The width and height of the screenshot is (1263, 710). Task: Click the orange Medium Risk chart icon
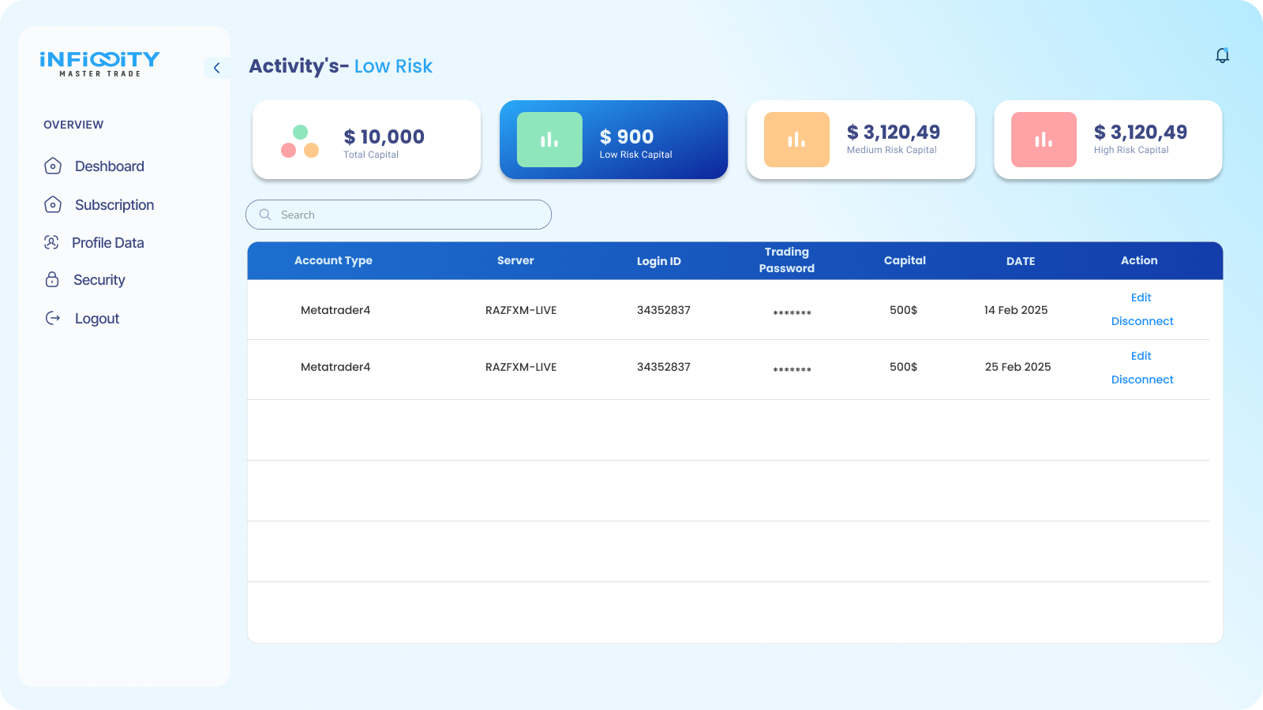[x=796, y=140]
